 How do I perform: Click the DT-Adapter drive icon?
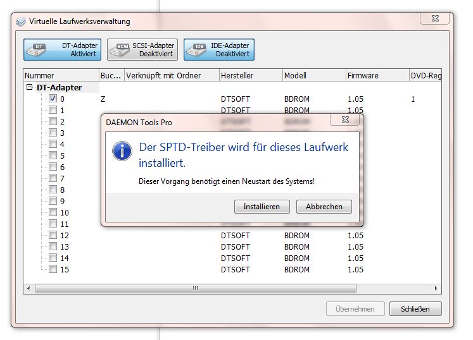39,50
